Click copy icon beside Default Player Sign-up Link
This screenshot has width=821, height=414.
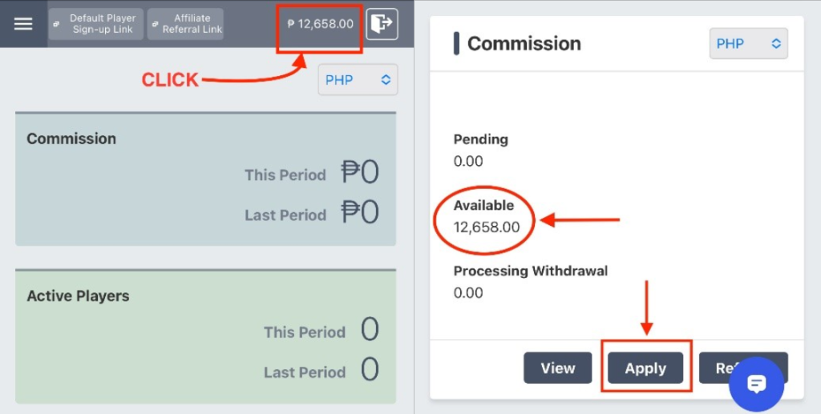57,24
